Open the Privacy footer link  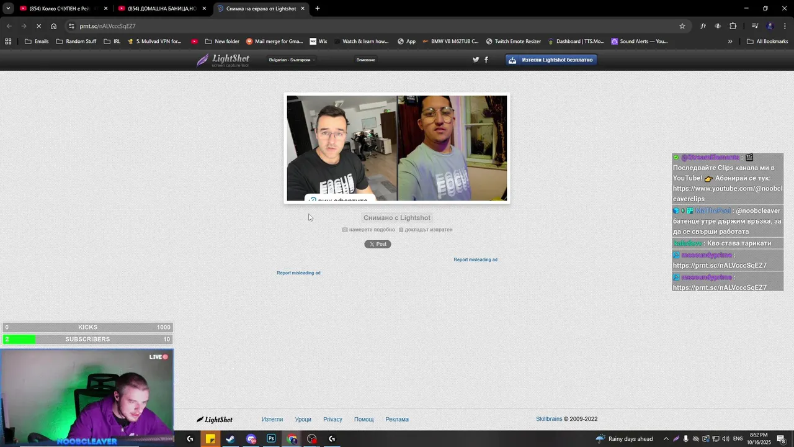point(332,420)
